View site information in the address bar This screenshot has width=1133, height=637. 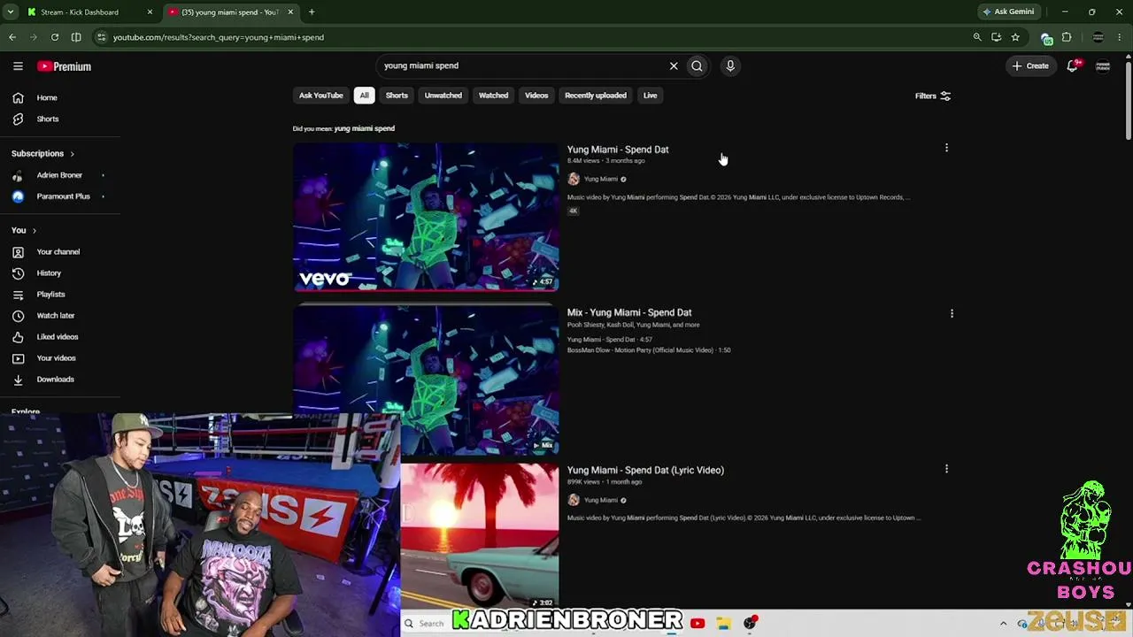tap(102, 37)
